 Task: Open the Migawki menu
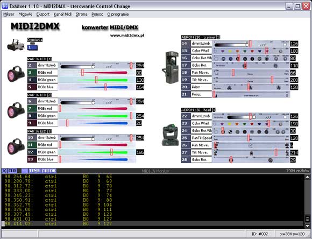(x=25, y=15)
